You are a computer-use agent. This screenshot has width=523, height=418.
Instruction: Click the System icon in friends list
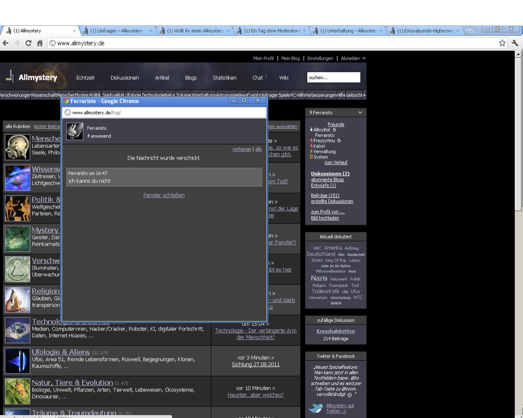click(312, 157)
